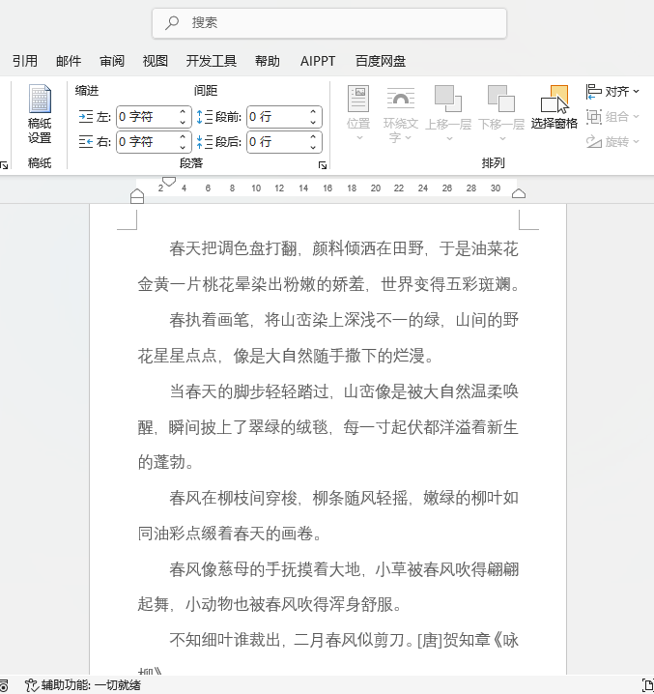Edit the 段后 spacing field
The width and height of the screenshot is (654, 694).
point(277,142)
